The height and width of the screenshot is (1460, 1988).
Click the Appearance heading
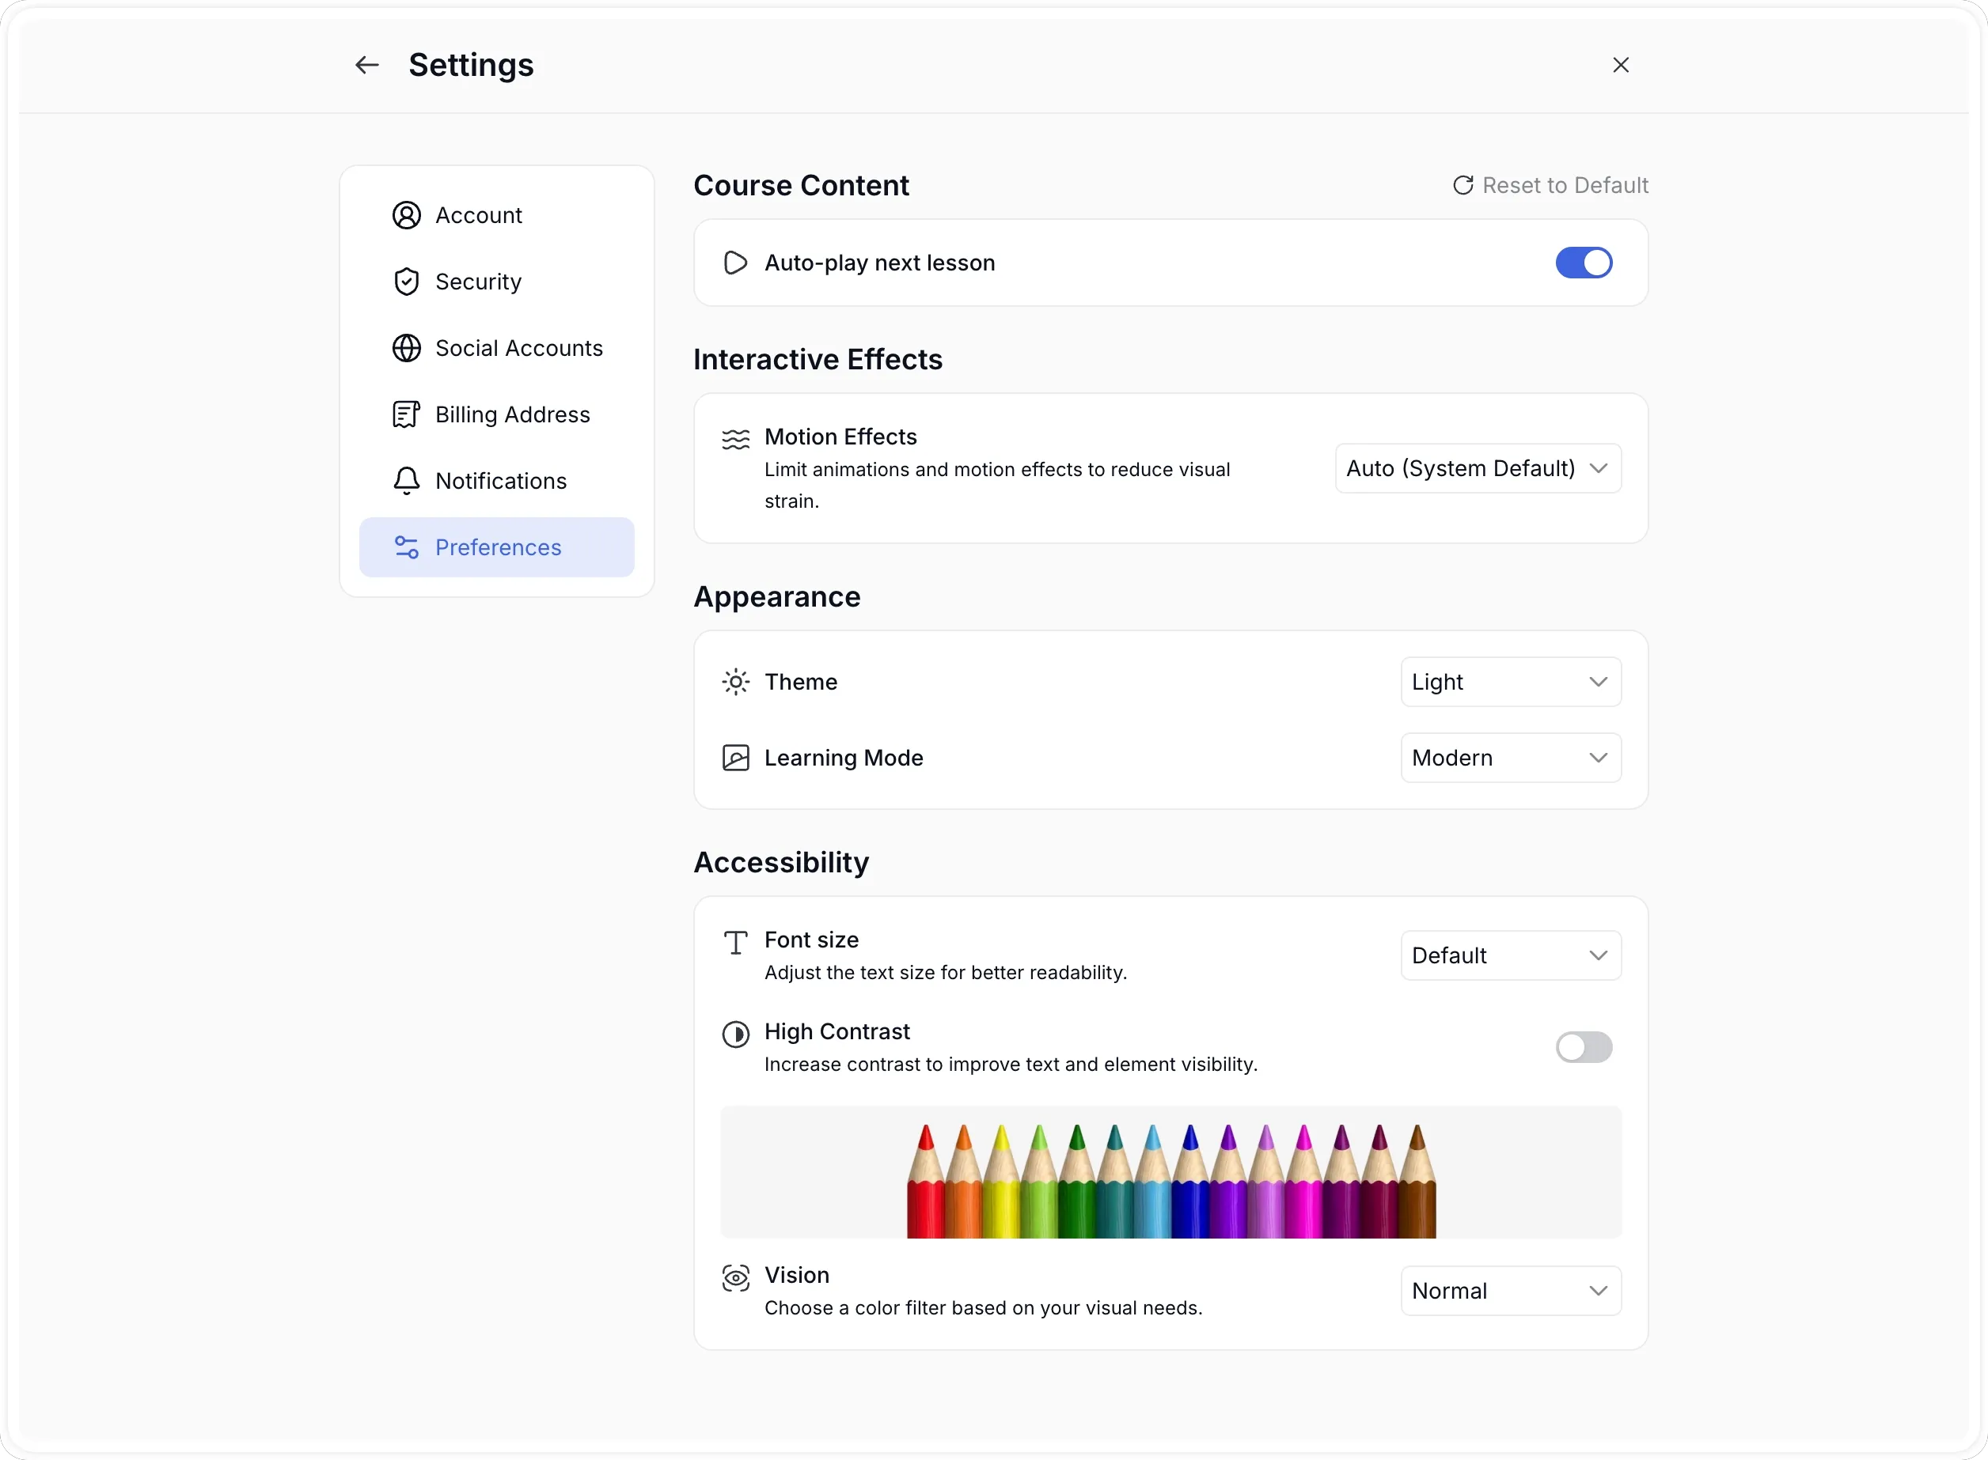point(776,596)
